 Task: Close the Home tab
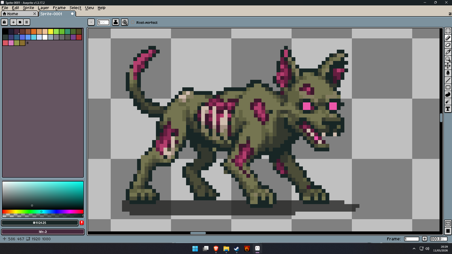35,14
